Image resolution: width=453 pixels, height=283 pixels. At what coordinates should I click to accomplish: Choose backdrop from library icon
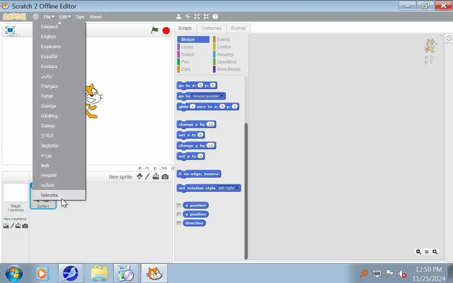click(6, 226)
